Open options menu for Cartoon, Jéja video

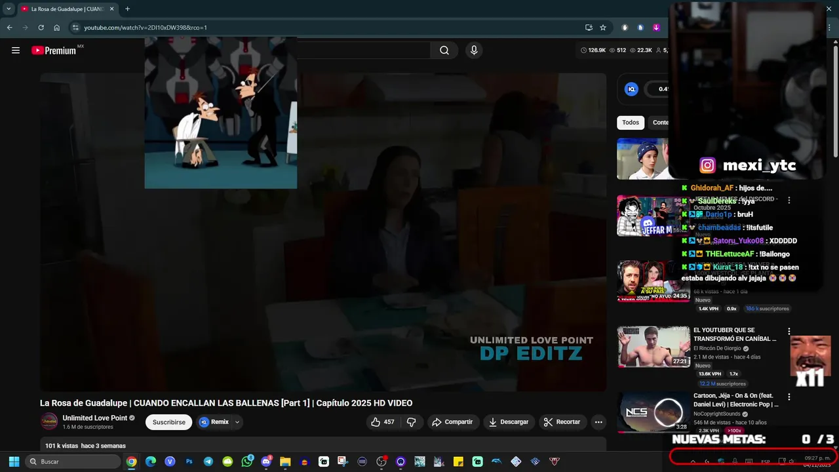(789, 397)
